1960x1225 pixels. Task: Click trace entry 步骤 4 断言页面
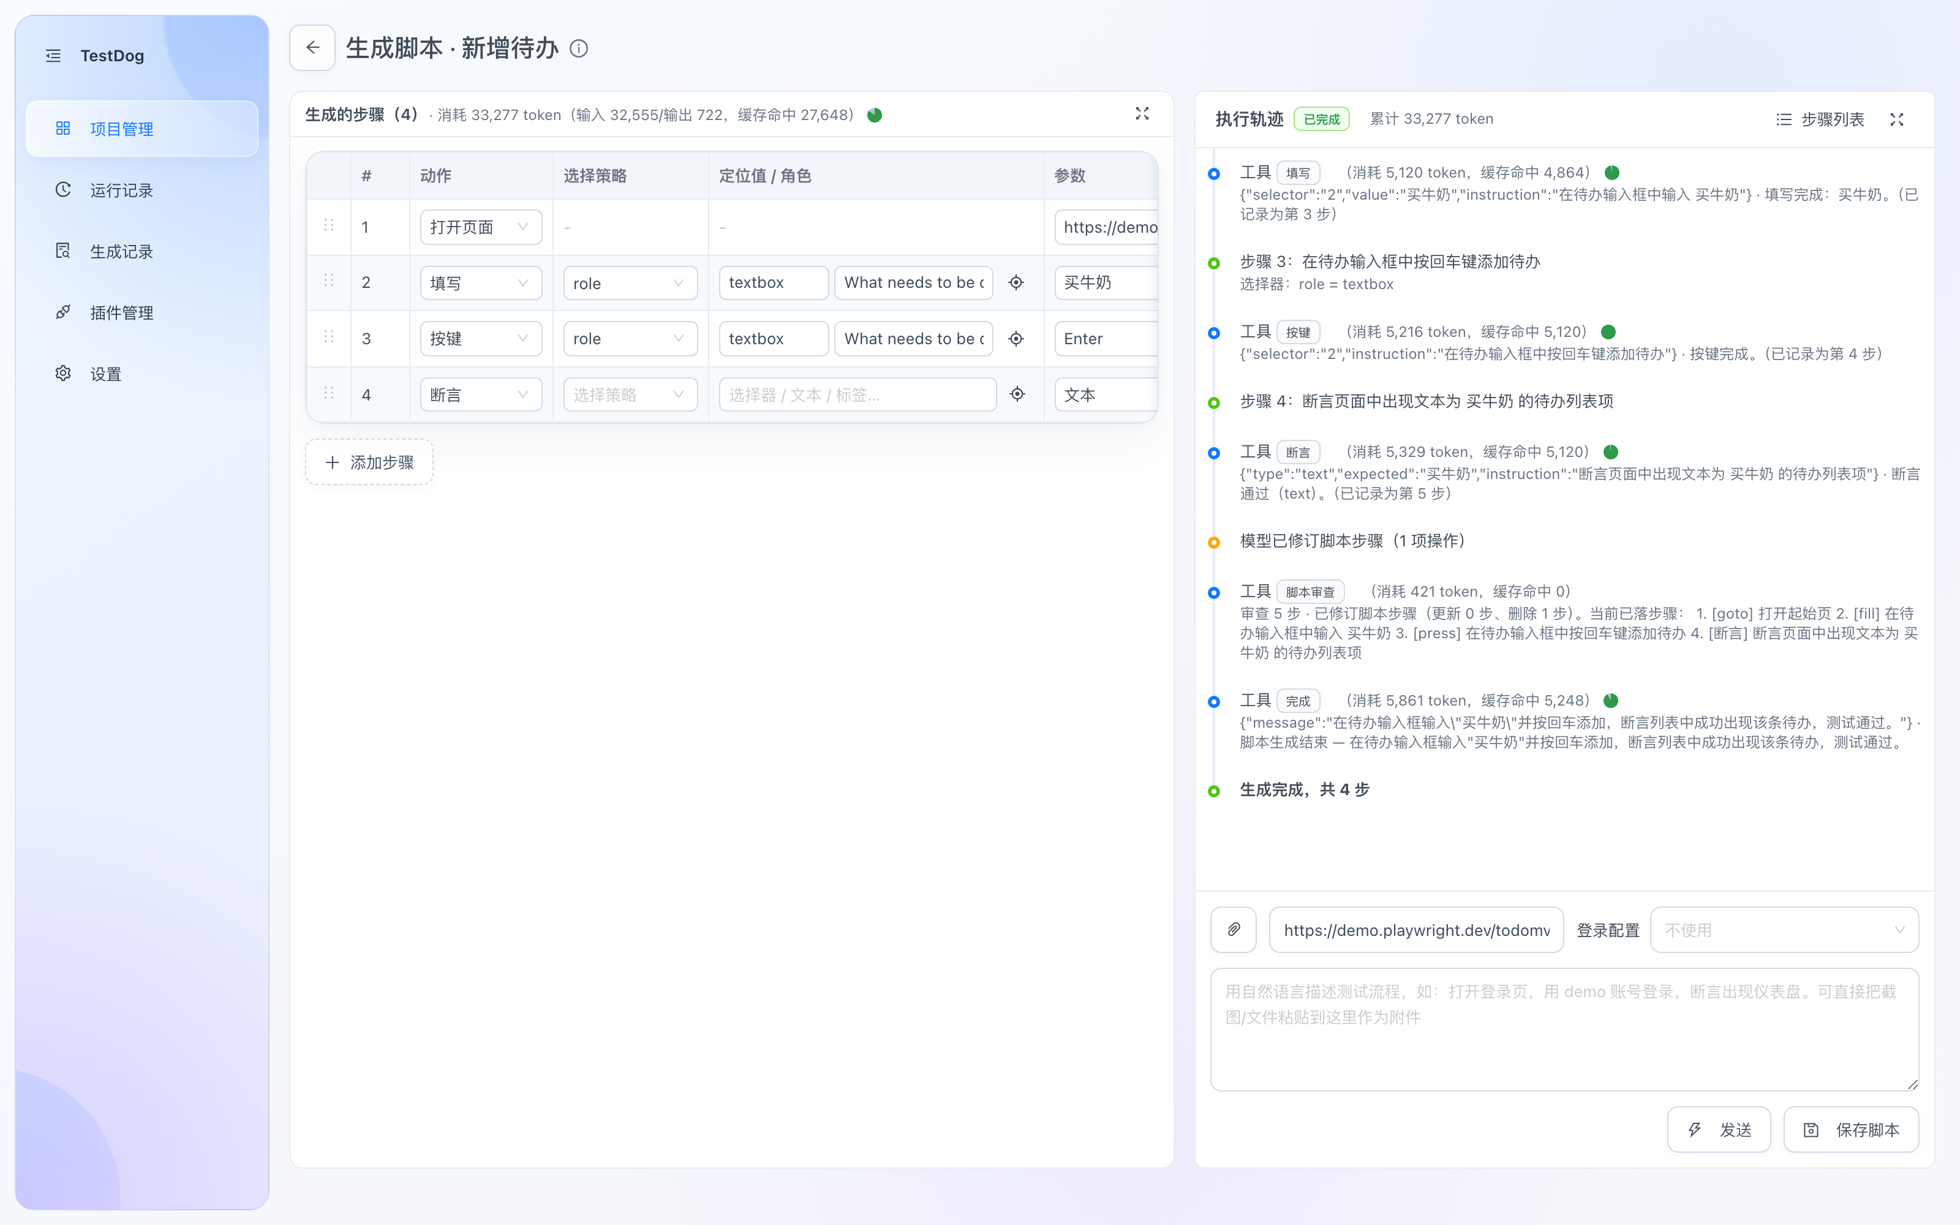tap(1427, 401)
